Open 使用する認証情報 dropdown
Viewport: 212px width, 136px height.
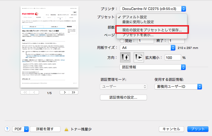point(178,87)
